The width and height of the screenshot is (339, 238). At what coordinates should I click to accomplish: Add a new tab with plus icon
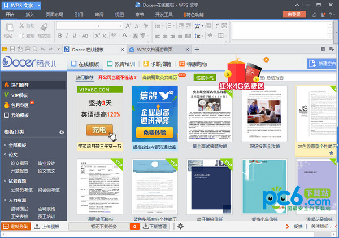pos(197,50)
